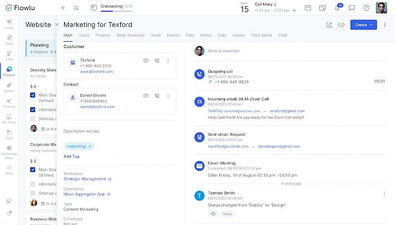Screen dimensions: 395x225
Task: Open the help question mark icon
Action: 366,8
